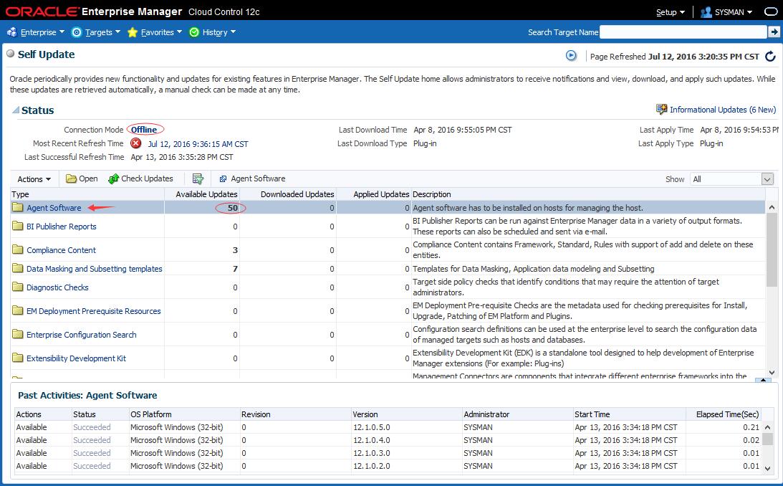Open BI Publisher Reports link
Viewport: 783px width, 486px height.
point(62,227)
